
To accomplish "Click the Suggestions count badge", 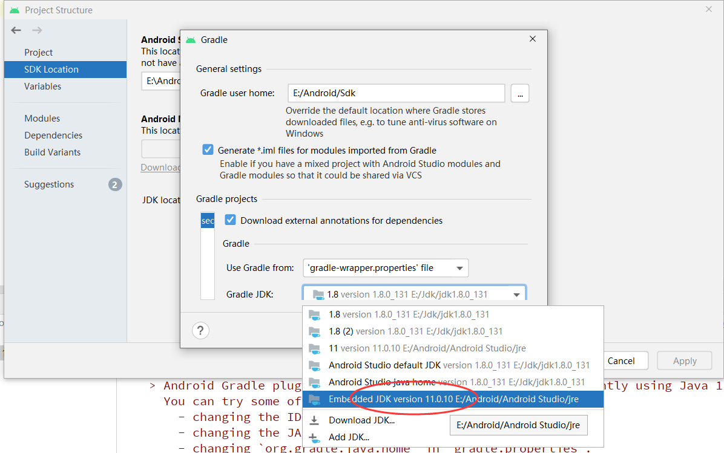I will click(115, 184).
